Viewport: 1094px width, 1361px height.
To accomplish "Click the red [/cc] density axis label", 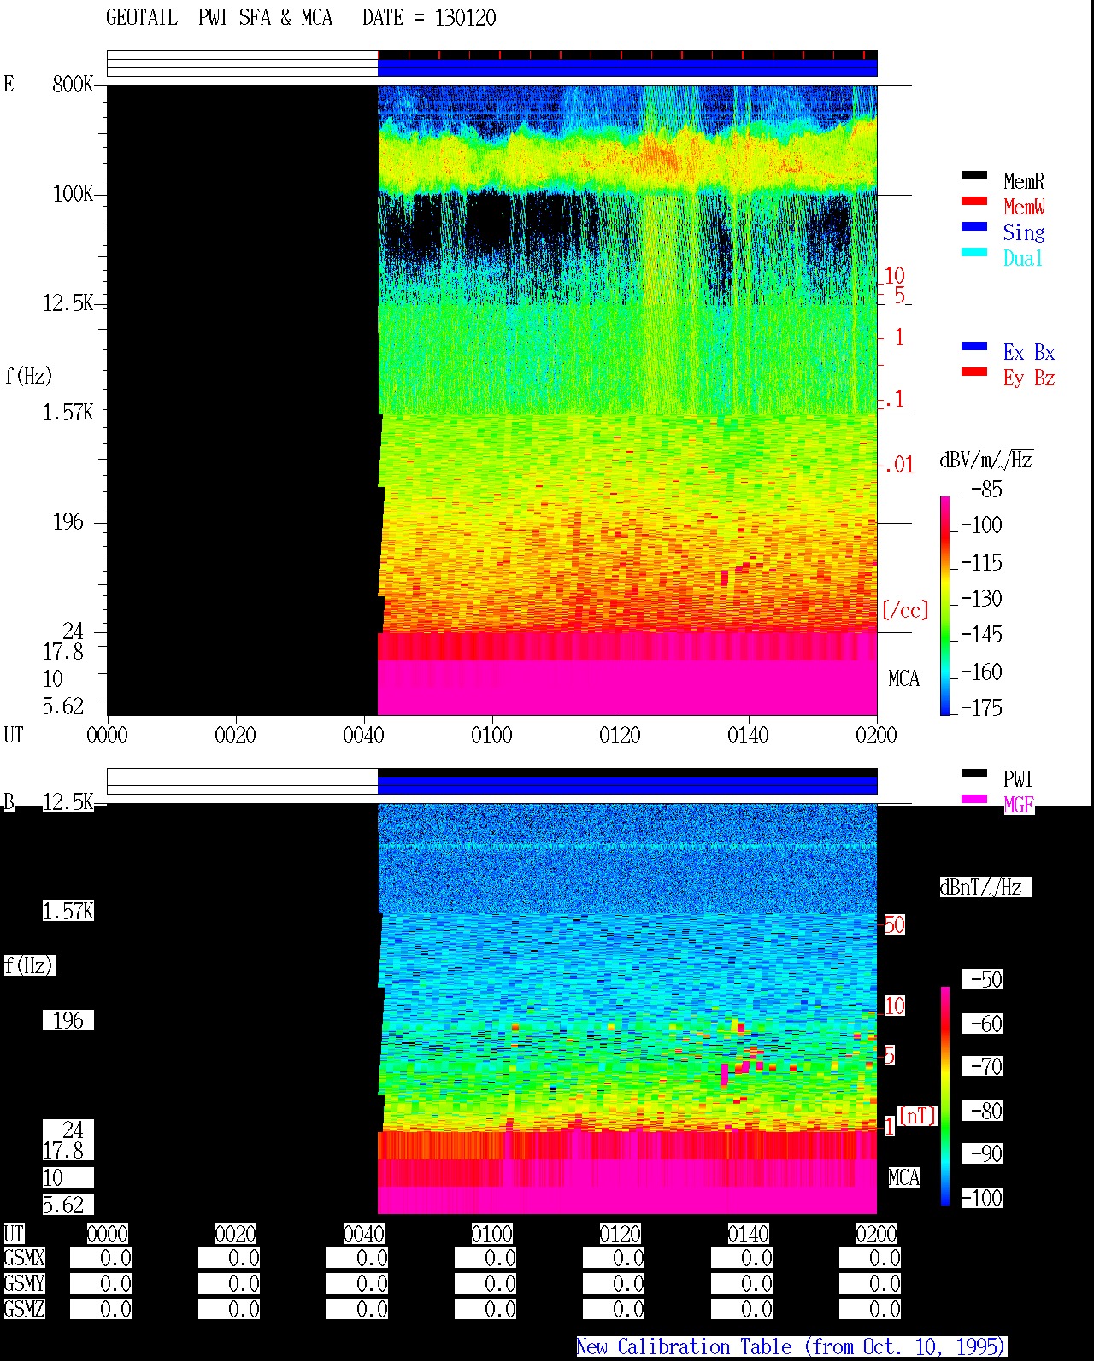I will pyautogui.click(x=905, y=610).
